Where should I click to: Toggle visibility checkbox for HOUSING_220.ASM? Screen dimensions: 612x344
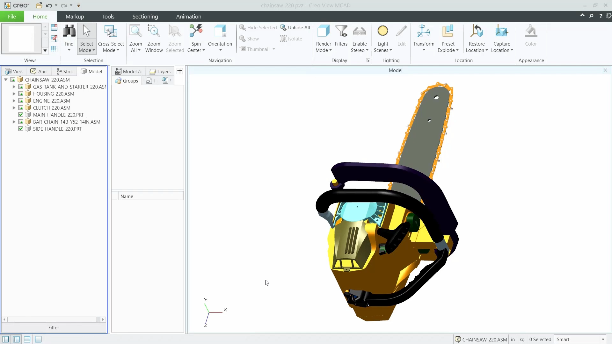[21, 94]
